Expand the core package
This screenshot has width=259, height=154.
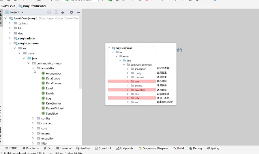tap(33, 128)
